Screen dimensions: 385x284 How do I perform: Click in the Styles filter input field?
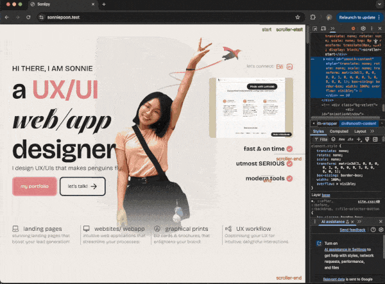pyautogui.click(x=323, y=139)
